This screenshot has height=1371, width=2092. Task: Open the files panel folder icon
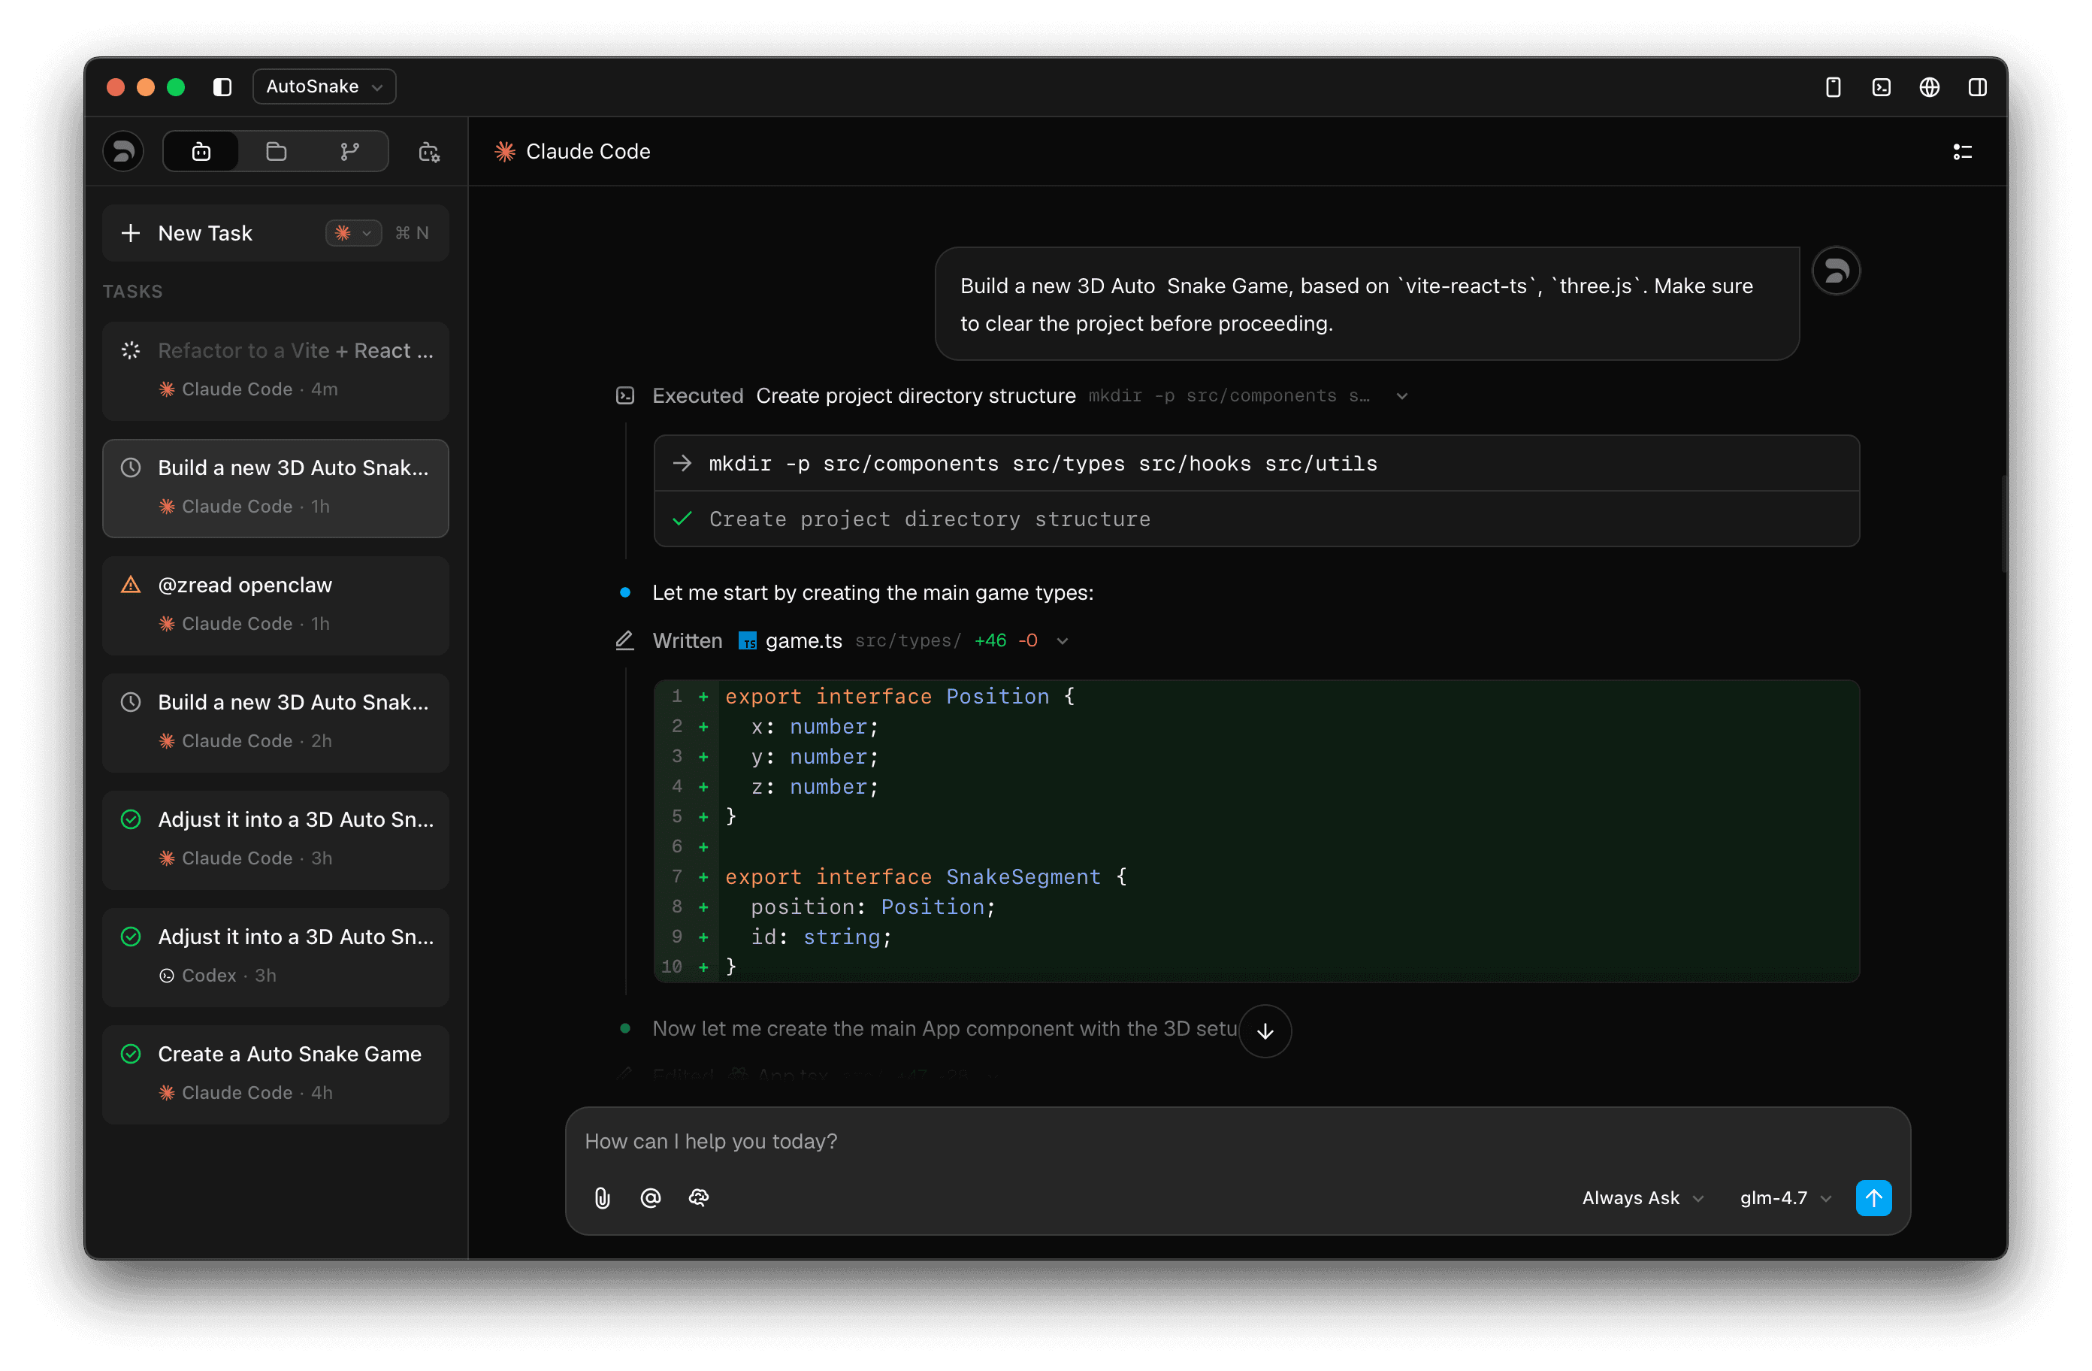pyautogui.click(x=276, y=150)
